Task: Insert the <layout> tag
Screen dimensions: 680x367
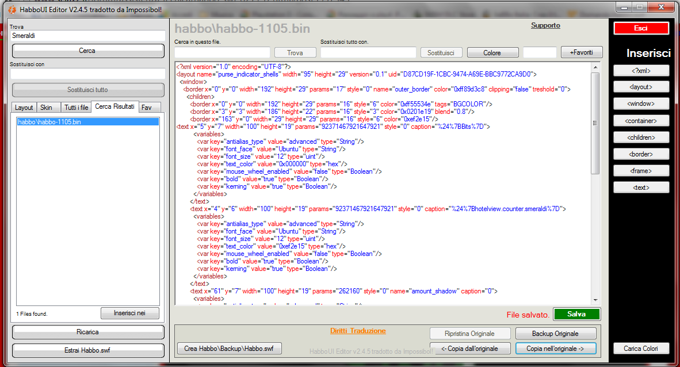Action: [641, 87]
